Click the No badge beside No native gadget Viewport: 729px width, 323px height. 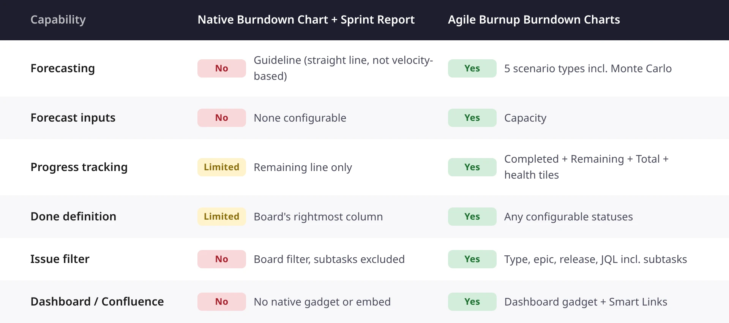coord(222,302)
